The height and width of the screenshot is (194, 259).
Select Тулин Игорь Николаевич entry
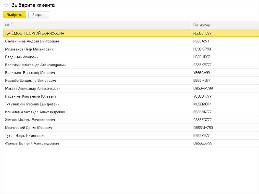[x=25, y=136]
